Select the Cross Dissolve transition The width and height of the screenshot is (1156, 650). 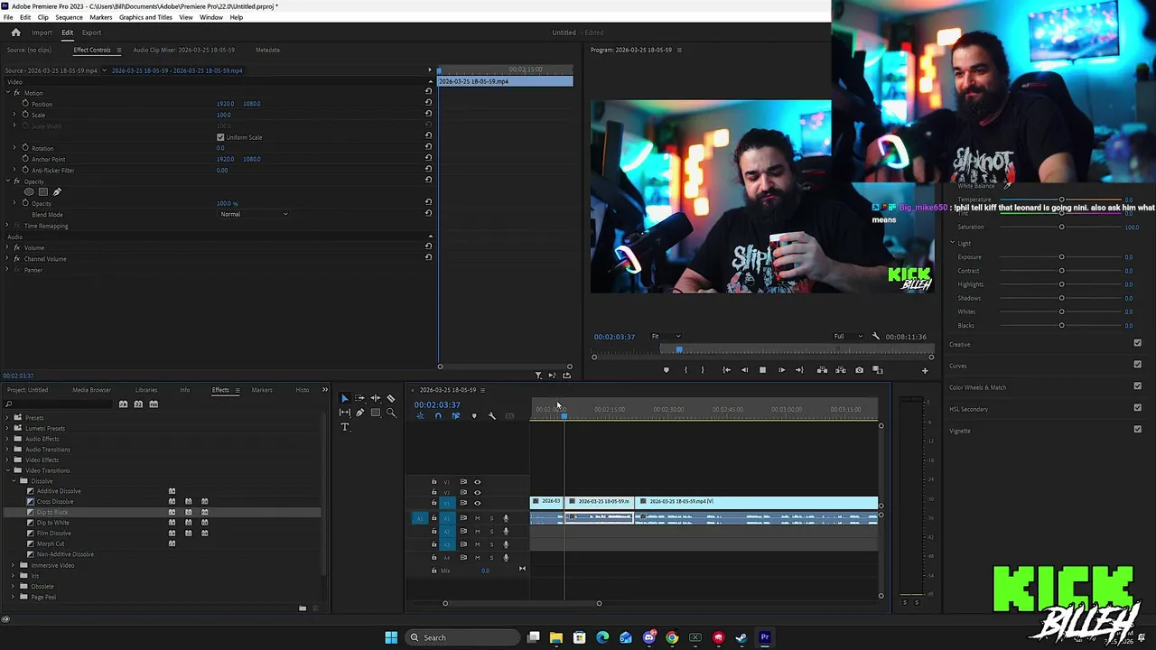[x=55, y=502]
